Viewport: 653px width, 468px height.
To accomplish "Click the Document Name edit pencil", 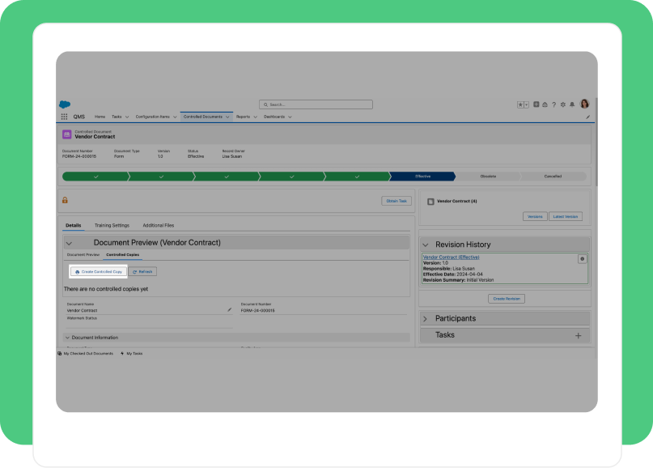I will 230,309.
